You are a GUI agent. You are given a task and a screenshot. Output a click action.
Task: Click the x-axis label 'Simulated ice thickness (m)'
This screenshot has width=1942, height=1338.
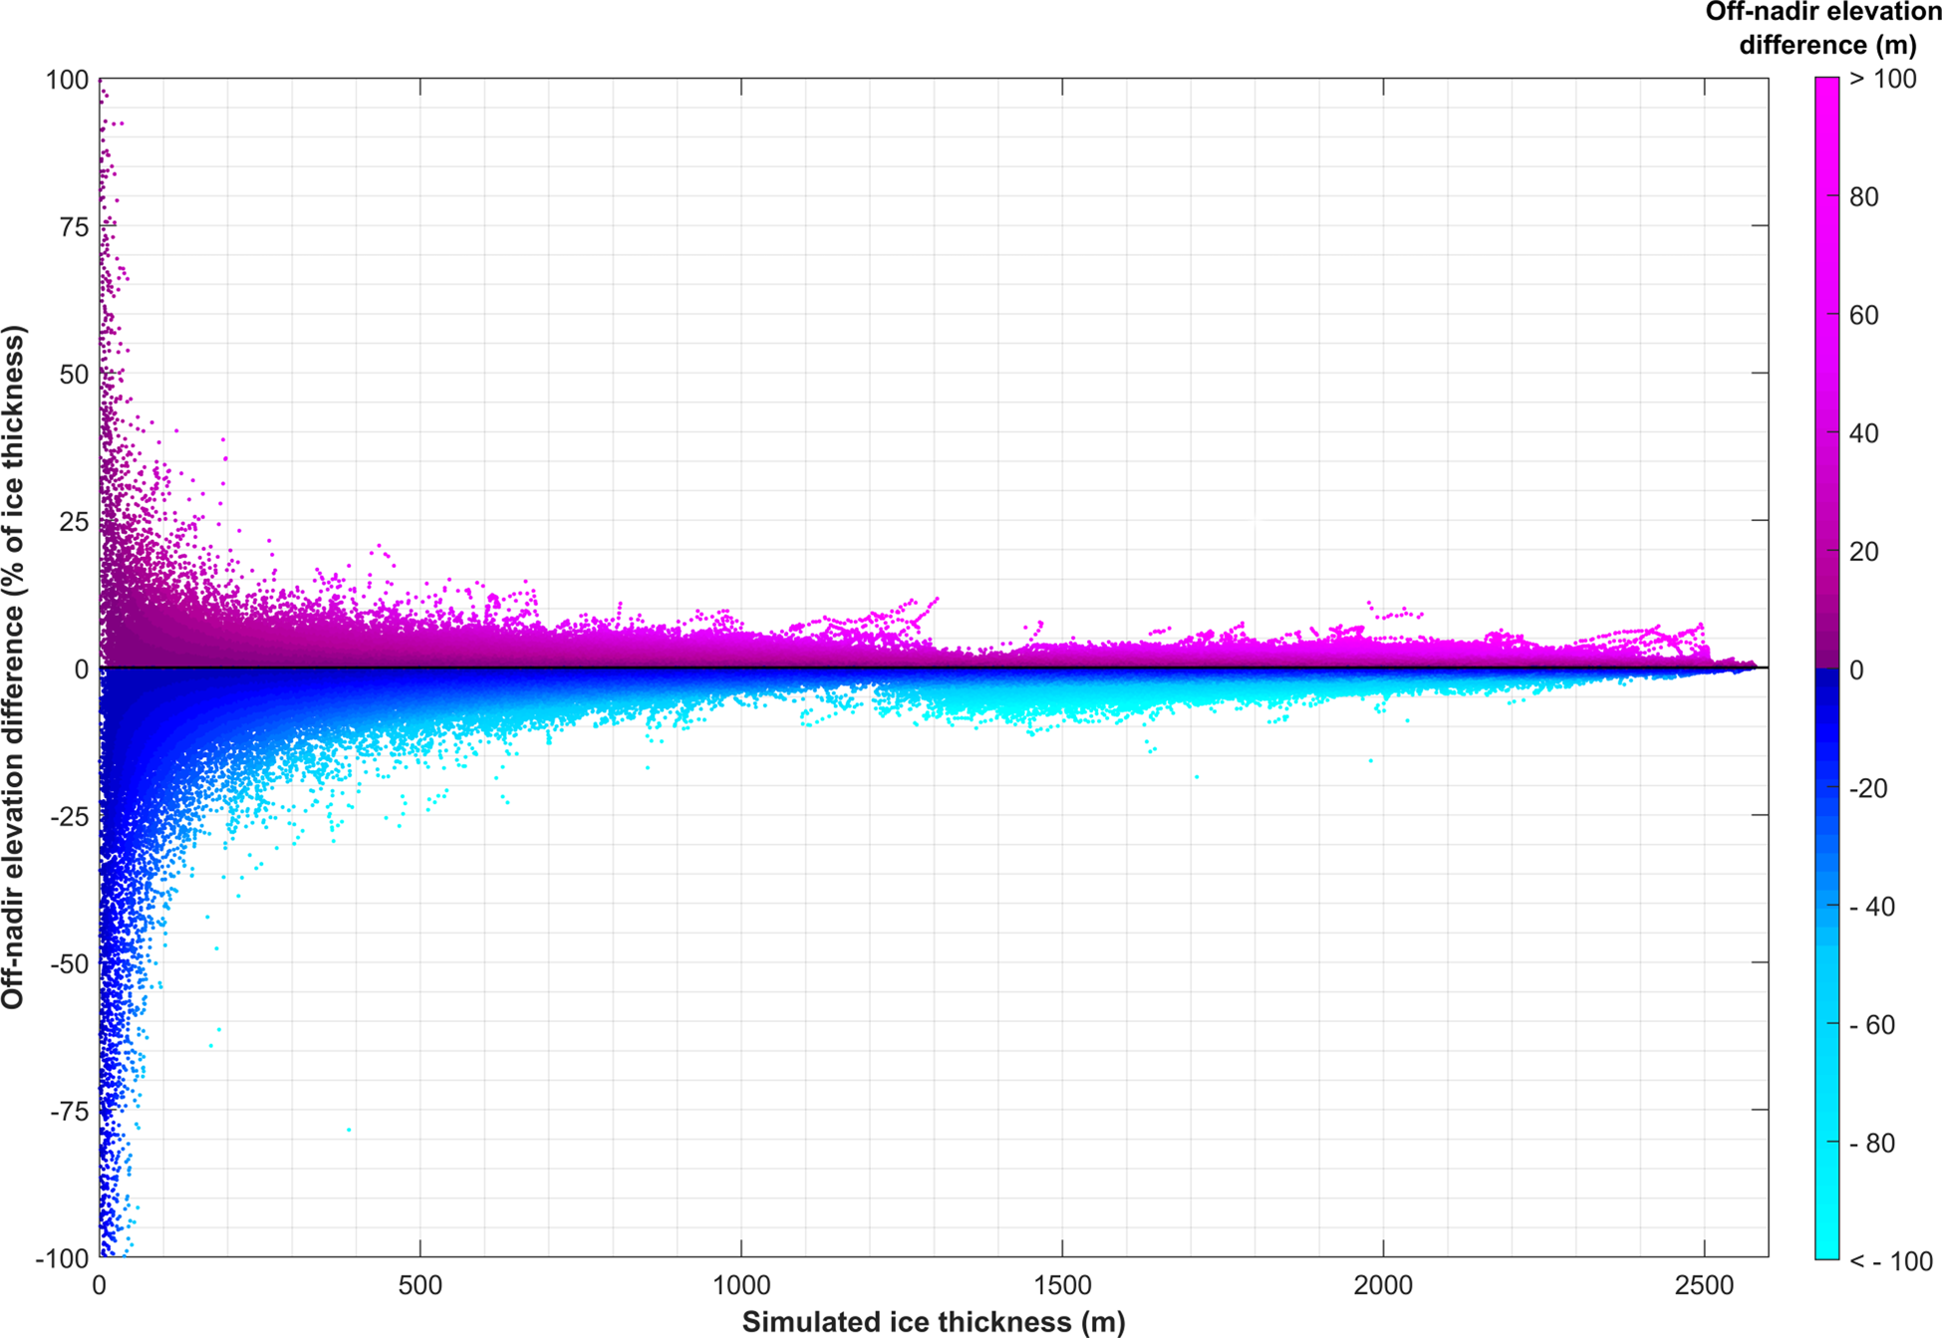(x=934, y=1322)
